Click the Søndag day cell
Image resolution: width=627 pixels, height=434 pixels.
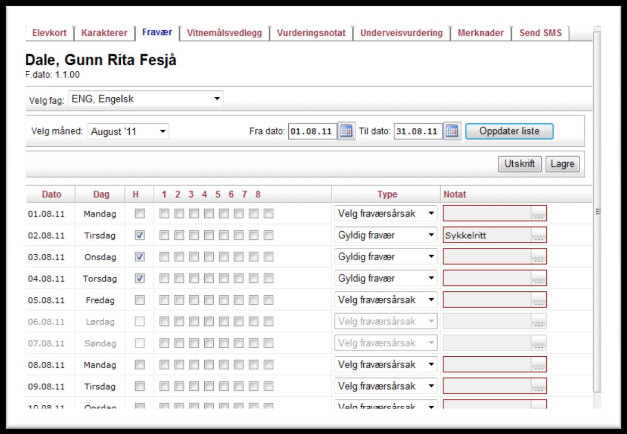100,343
